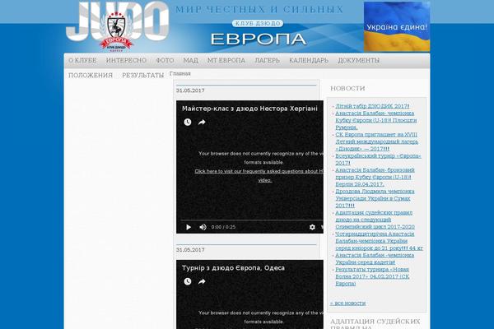Click Watch later clock on Турнір Європа video
The height and width of the screenshot is (329, 494).
pyautogui.click(x=188, y=281)
